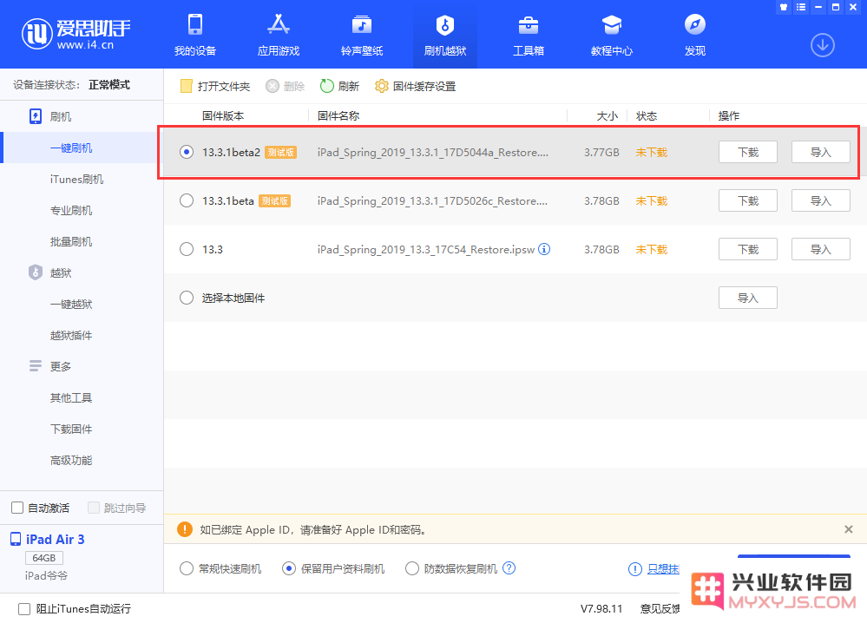Download the 13.3.1beta firmware

tap(747, 200)
